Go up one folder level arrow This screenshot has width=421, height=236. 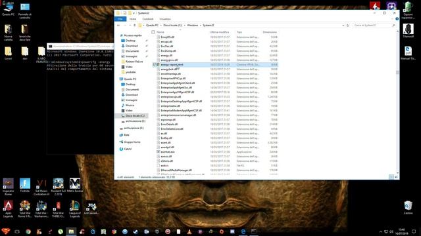134,25
